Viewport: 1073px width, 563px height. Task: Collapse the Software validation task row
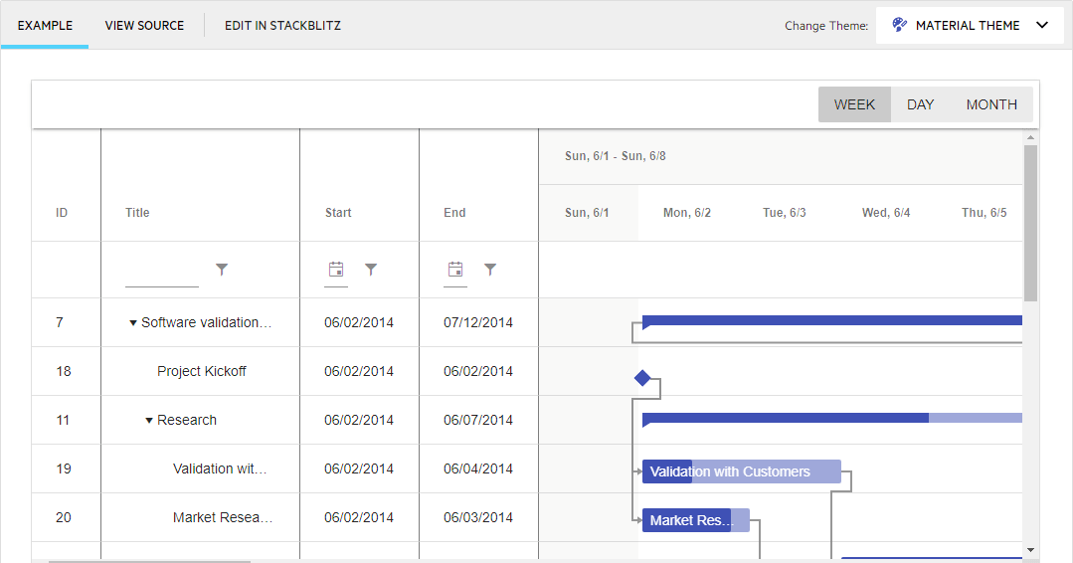pos(133,323)
